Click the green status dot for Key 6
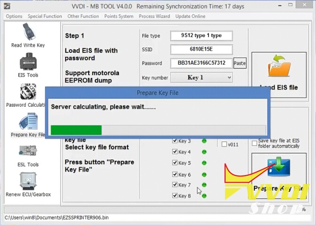Image resolution: width=316 pixels, height=225 pixels. coord(204,175)
